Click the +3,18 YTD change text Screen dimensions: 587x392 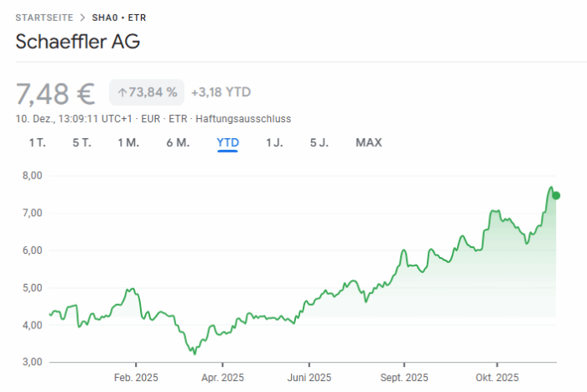221,92
